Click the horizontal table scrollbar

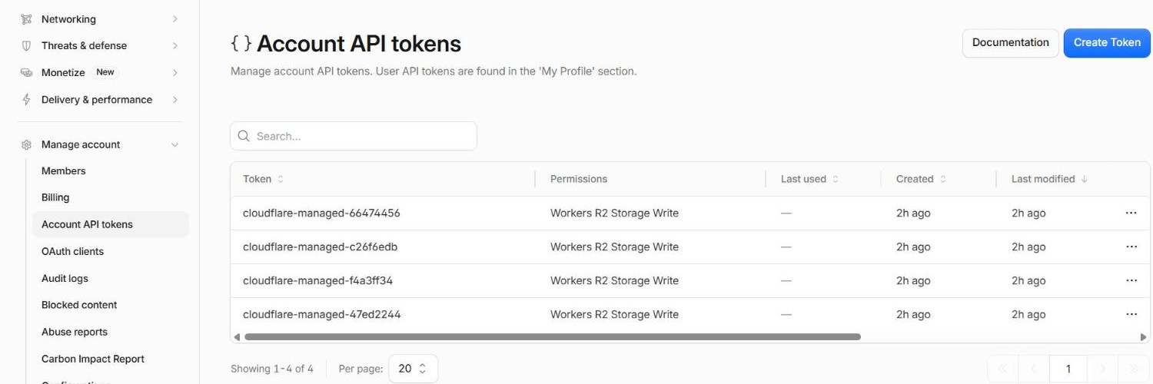(552, 336)
